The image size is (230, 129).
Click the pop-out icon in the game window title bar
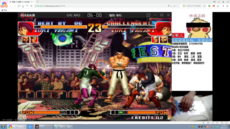point(148,15)
